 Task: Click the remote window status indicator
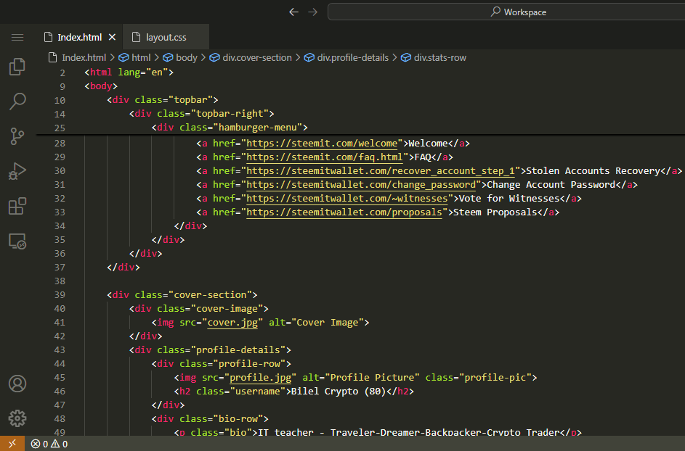pos(12,444)
